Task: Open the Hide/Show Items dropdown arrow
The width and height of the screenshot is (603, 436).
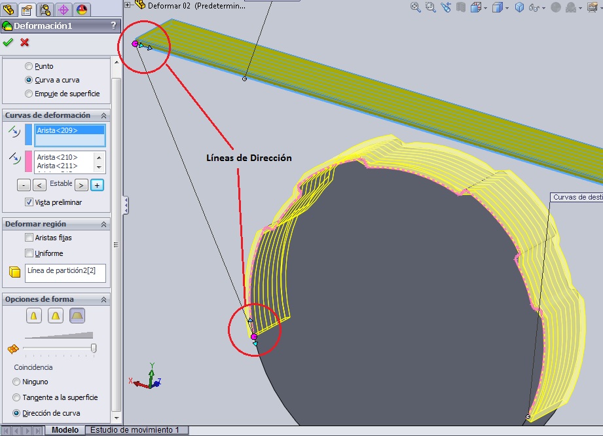Action: click(544, 8)
